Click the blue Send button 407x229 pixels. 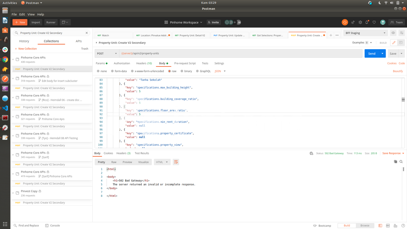[x=372, y=54]
